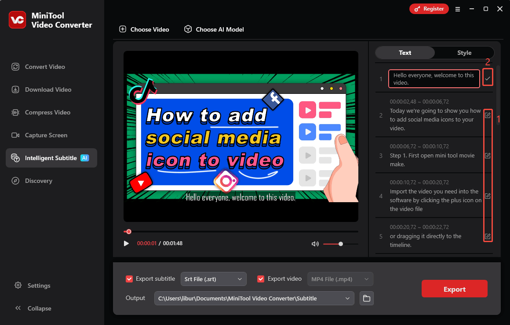Click the red Export button

click(454, 289)
